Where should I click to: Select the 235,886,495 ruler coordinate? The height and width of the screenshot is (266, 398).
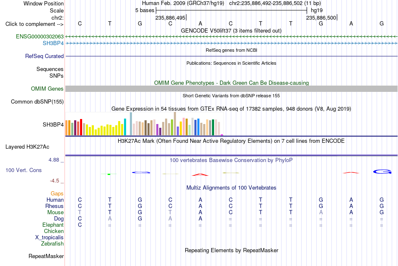171,18
